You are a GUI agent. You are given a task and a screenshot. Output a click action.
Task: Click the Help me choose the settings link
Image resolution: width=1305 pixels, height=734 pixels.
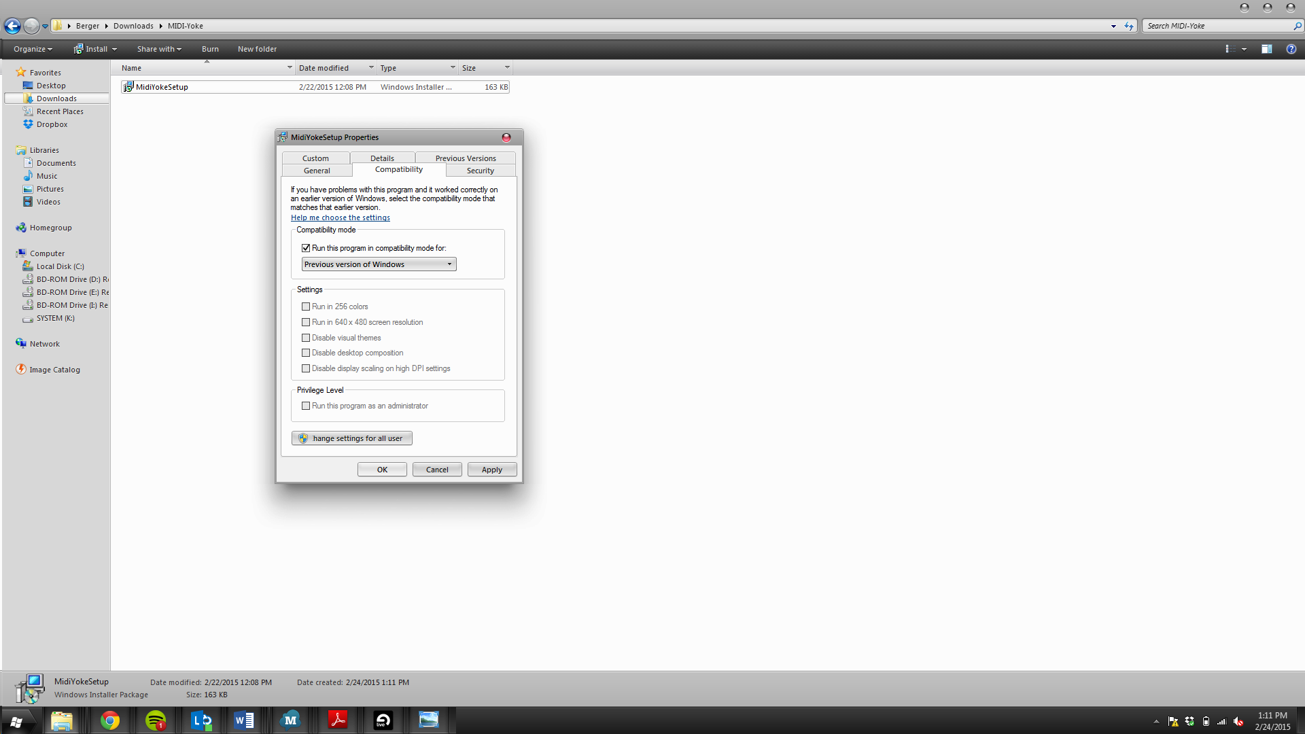point(340,217)
